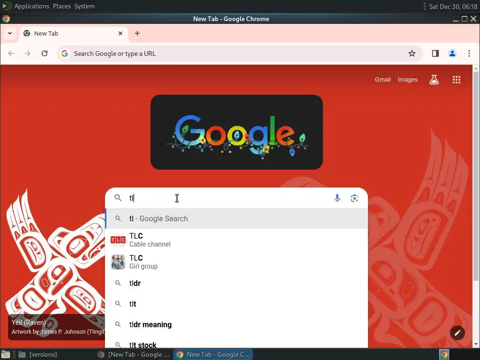Open the System menu
Screen dimensions: 480x360
click(x=84, y=6)
